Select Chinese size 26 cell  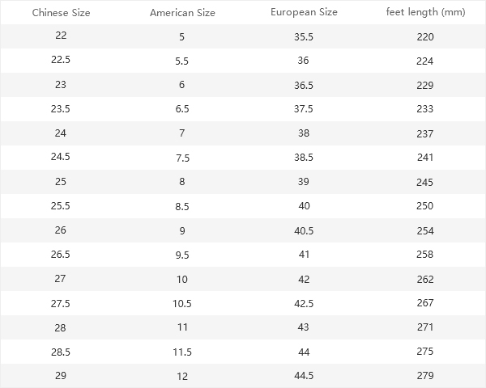tap(61, 230)
